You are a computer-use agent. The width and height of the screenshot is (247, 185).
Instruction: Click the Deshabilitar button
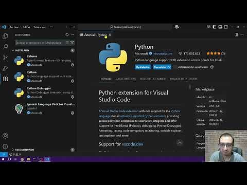point(143,67)
